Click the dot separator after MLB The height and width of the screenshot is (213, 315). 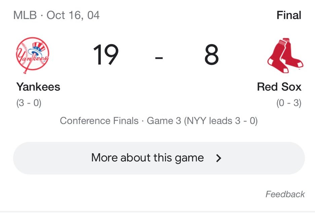pyautogui.click(x=42, y=15)
